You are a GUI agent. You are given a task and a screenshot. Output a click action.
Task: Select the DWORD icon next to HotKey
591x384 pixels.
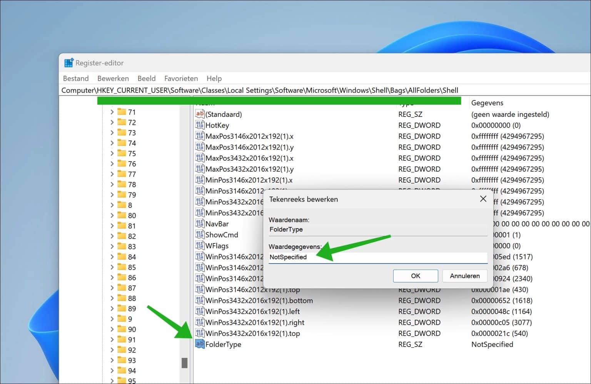pos(200,125)
